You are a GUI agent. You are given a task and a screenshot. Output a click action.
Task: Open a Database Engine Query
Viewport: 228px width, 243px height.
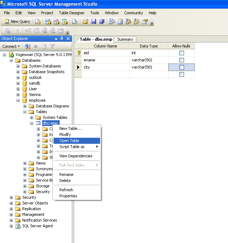tap(38, 21)
